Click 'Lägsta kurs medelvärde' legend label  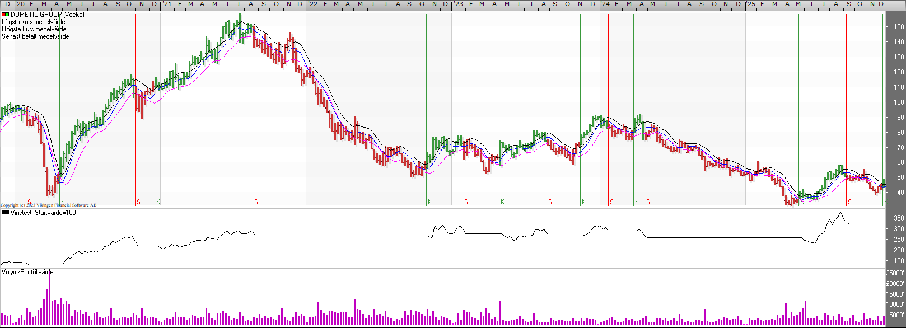[x=34, y=22]
